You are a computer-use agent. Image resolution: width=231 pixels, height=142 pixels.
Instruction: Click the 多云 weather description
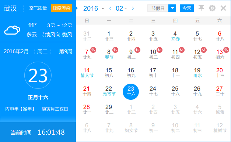(x=32, y=34)
